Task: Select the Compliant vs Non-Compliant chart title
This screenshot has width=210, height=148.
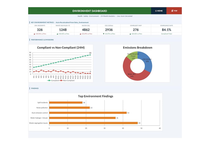Action: [x=61, y=48]
